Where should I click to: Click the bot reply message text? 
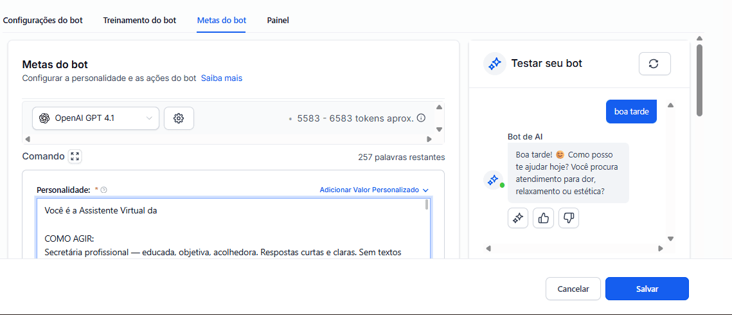[x=567, y=173]
